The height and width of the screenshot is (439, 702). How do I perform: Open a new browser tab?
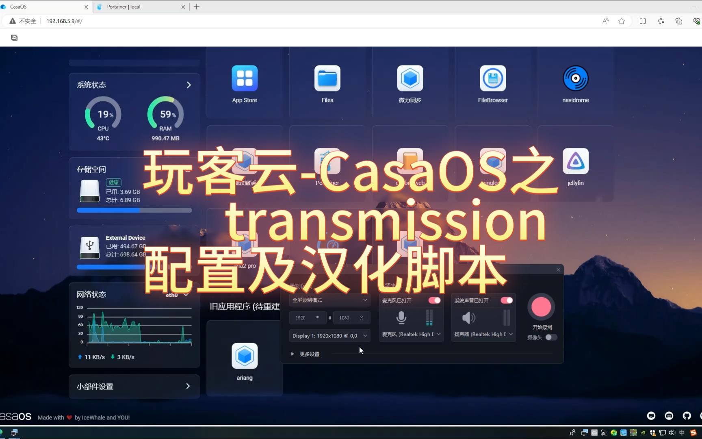pos(197,7)
